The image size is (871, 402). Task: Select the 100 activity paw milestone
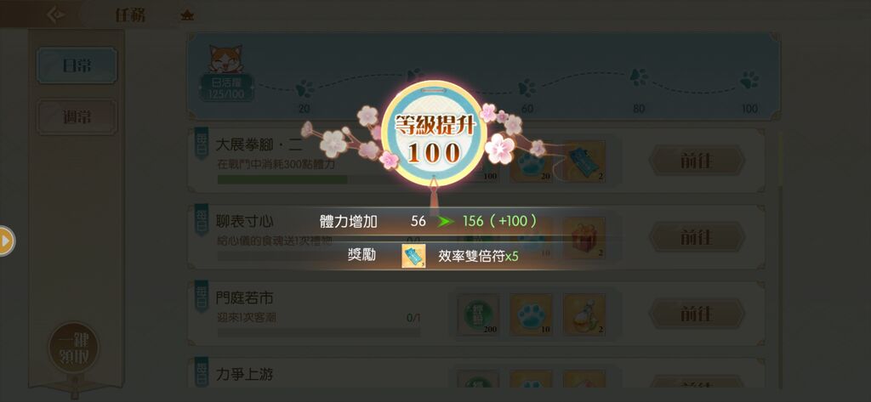[749, 80]
